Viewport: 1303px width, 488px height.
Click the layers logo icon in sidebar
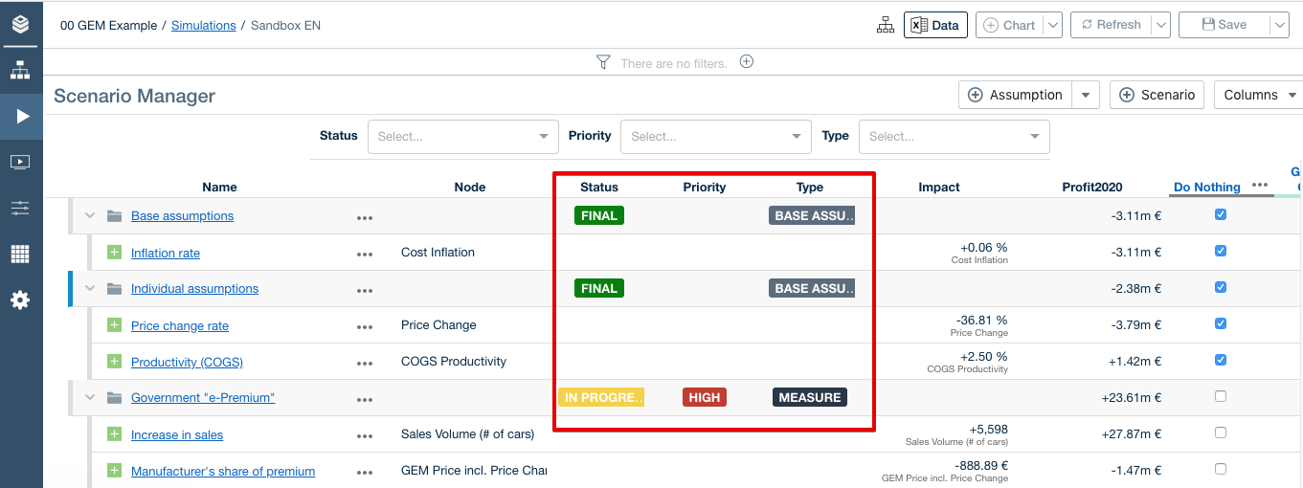click(x=20, y=24)
